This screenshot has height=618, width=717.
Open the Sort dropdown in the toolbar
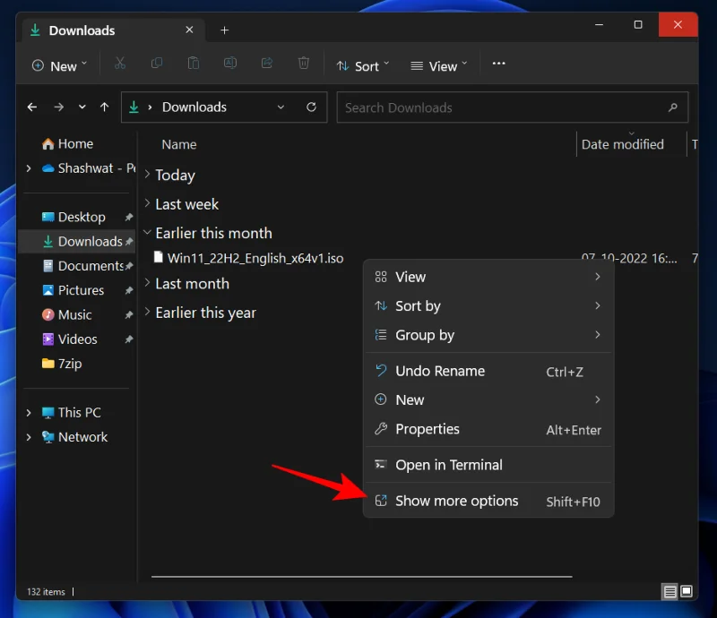coord(362,64)
